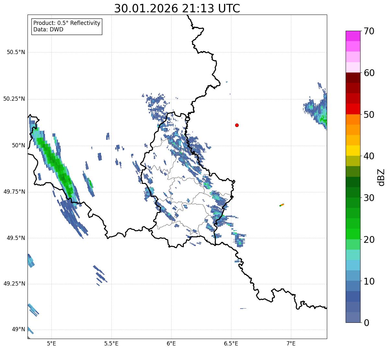The image size is (389, 350).
Task: Click the 50.25°N latitude label
Action: tap(14, 99)
